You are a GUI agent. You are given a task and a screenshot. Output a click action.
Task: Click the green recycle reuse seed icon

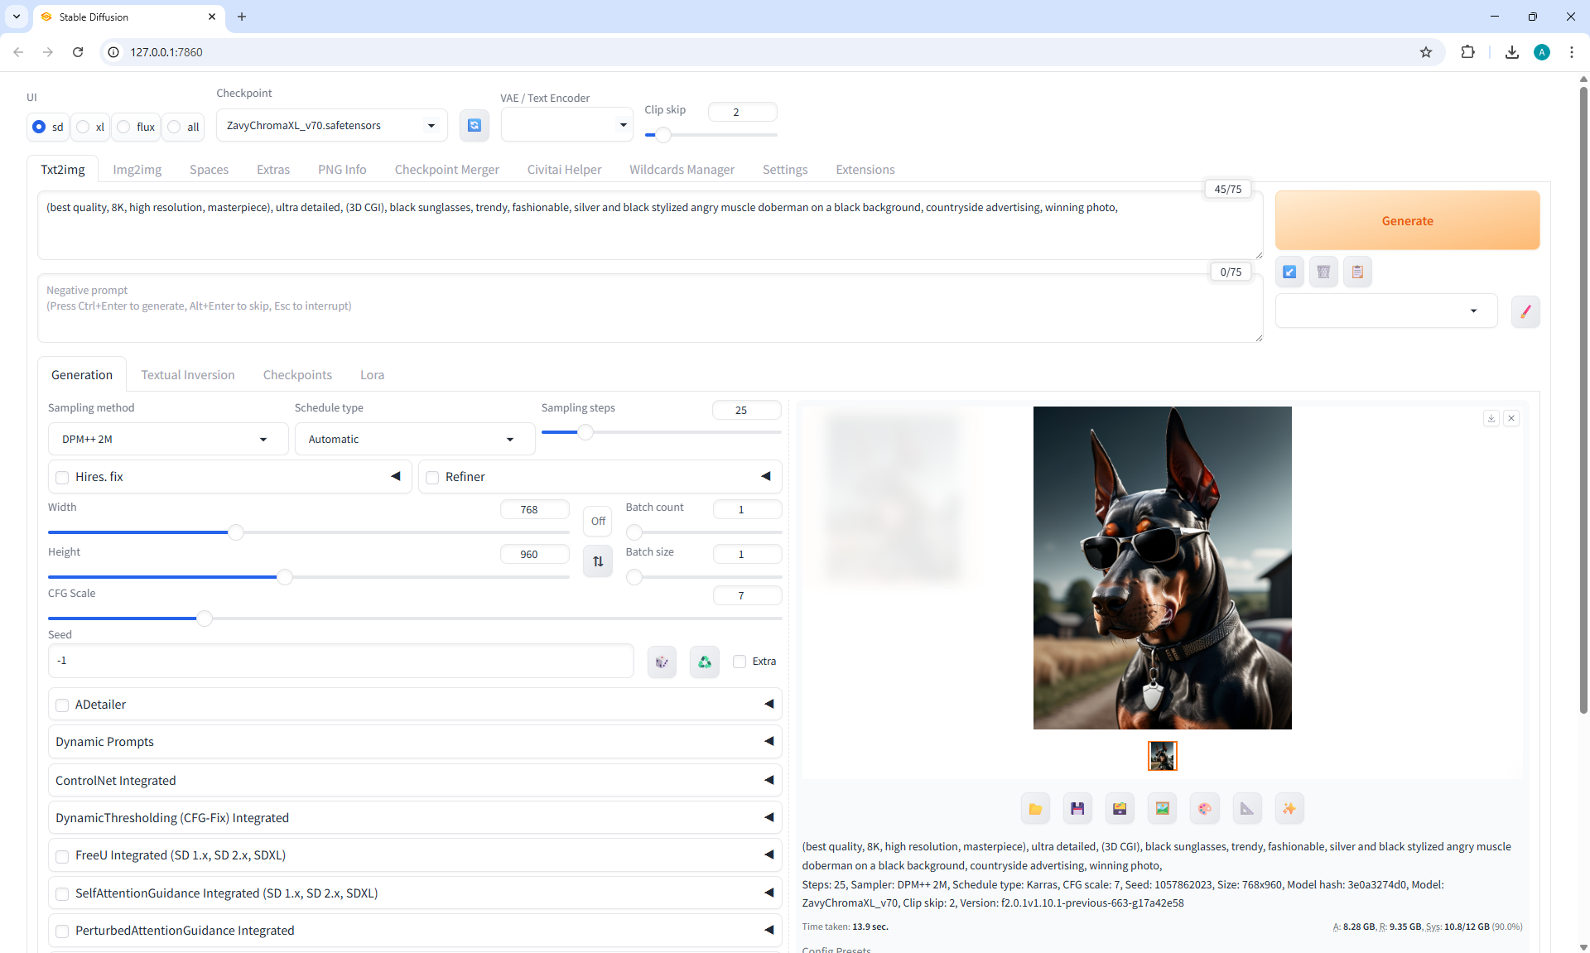[704, 662]
